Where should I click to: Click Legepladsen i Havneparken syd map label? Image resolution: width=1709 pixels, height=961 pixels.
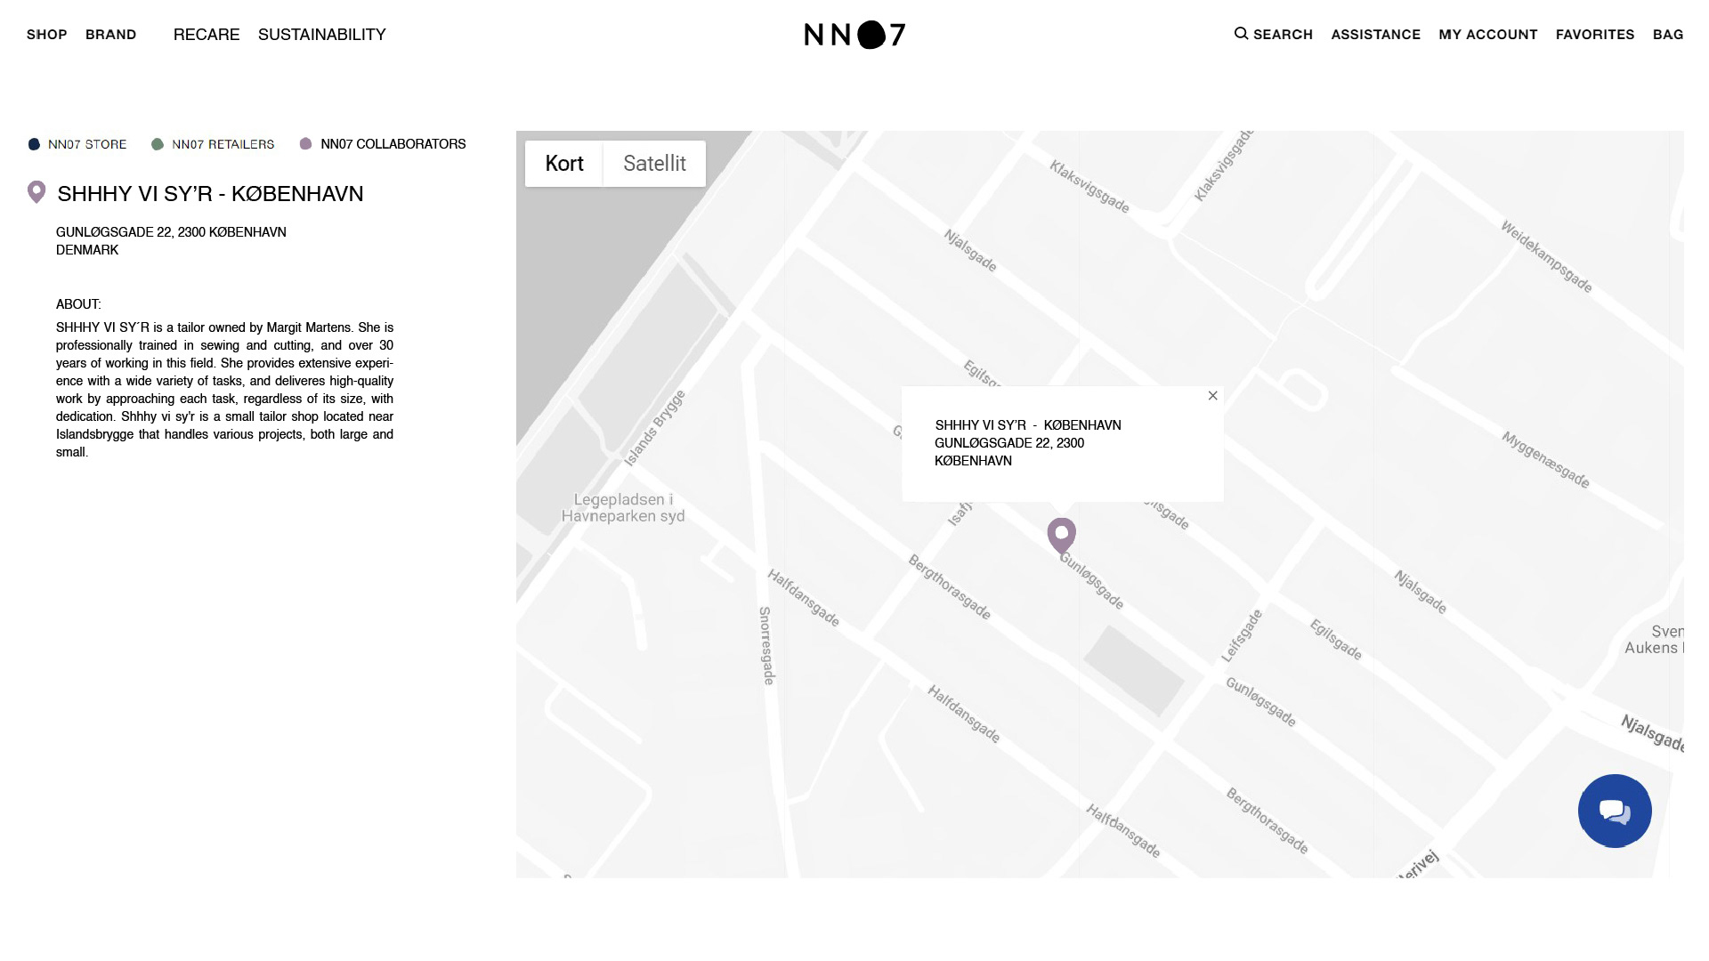tap(623, 508)
